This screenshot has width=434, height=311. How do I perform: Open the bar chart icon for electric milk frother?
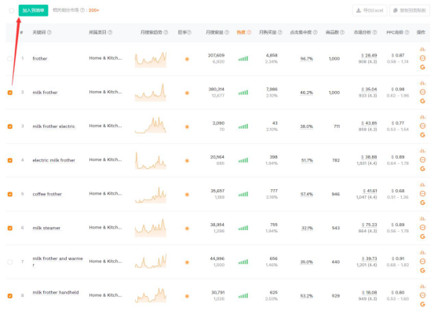[x=422, y=151]
